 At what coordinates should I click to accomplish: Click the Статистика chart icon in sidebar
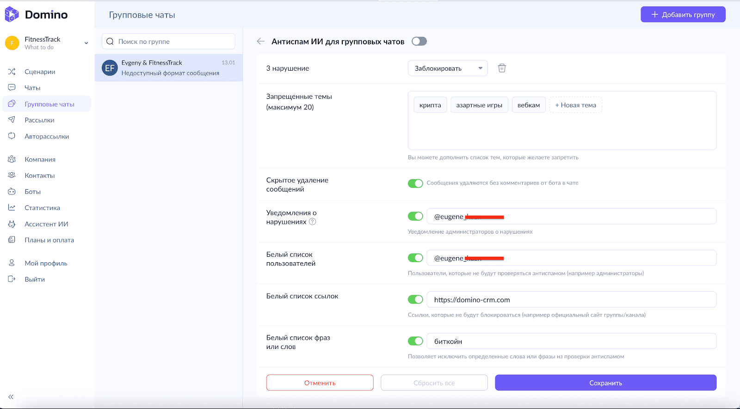click(x=12, y=208)
